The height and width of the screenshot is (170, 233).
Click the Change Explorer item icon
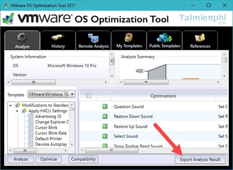(x=31, y=122)
